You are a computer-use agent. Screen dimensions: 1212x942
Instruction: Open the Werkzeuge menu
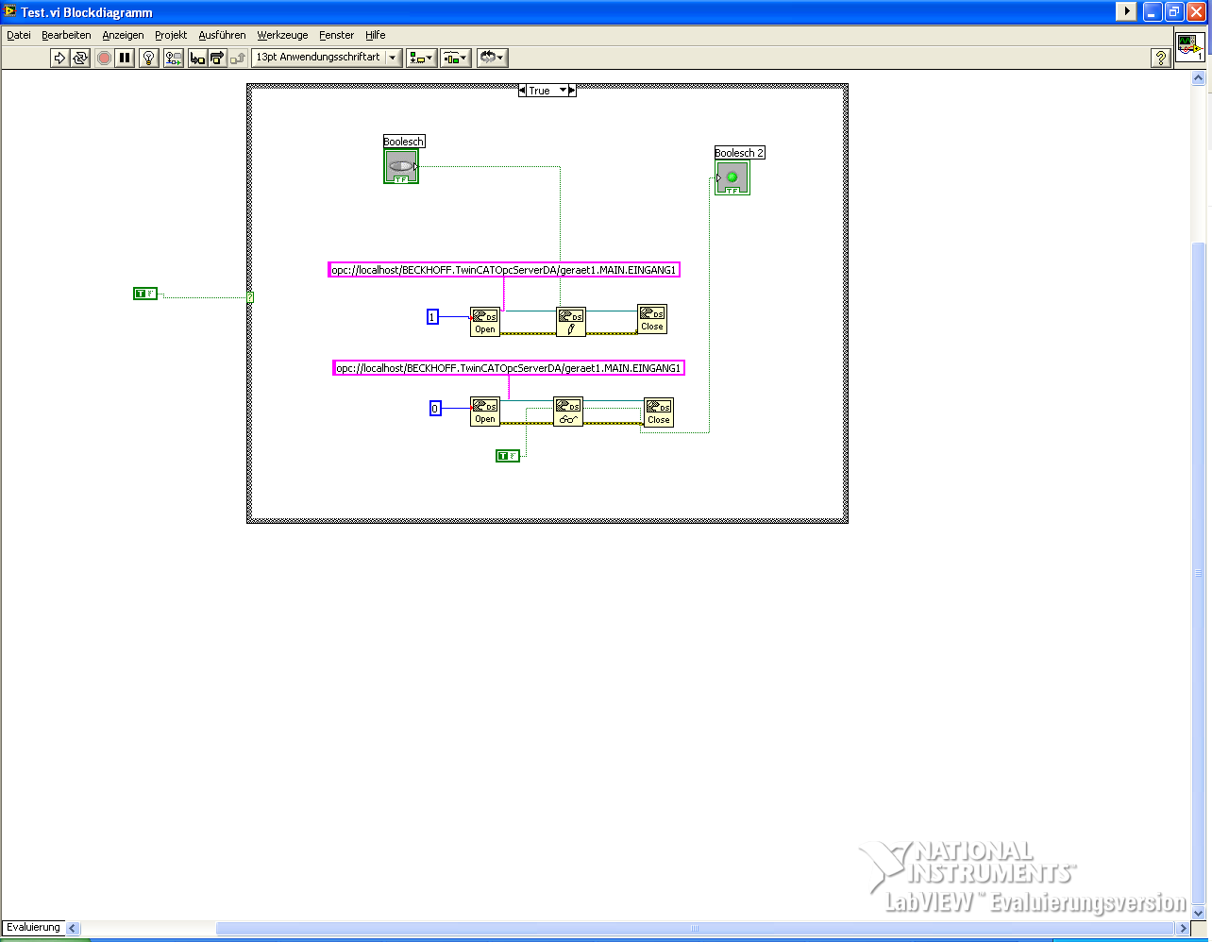(x=282, y=35)
